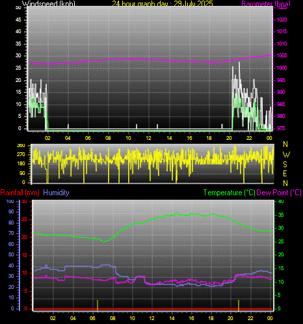Click the magenta Dew Point (°C) legend label
Screen dimensions: 303x324
pyautogui.click(x=279, y=193)
